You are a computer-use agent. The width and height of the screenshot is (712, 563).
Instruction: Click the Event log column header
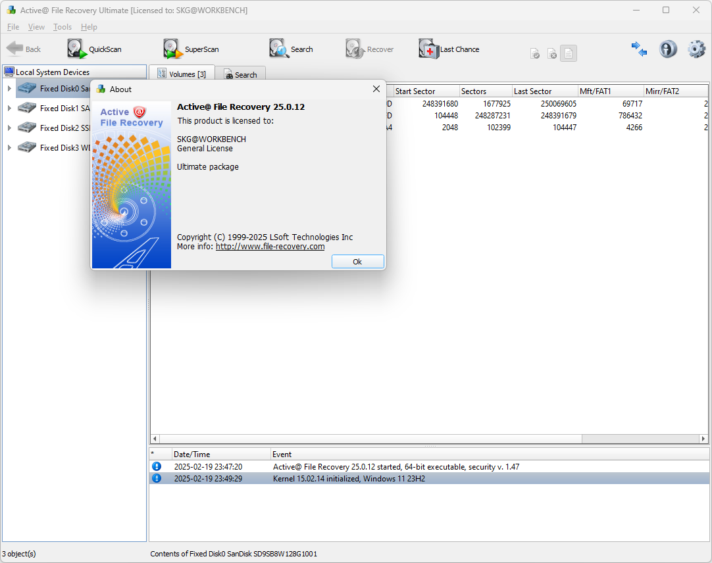(x=490, y=454)
